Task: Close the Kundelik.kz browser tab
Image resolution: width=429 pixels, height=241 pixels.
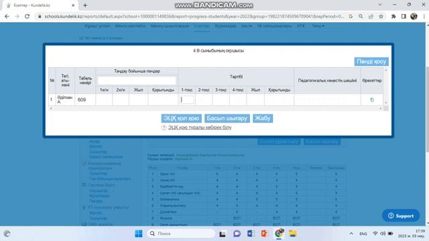Action: click(73, 5)
